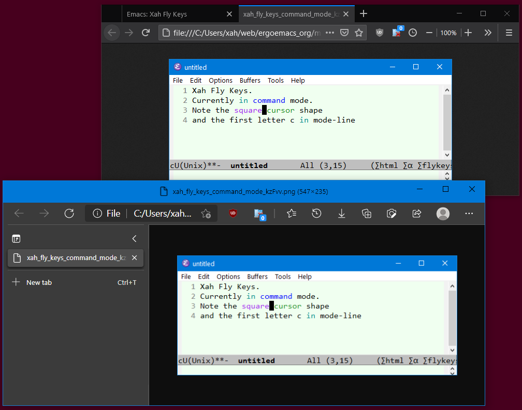This screenshot has height=410, width=522.
Task: Open Edge profile avatar
Action: click(443, 214)
